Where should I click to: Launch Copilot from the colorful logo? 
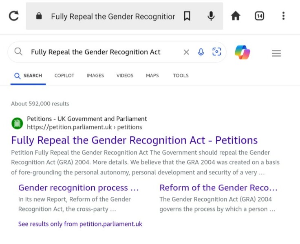point(243,52)
